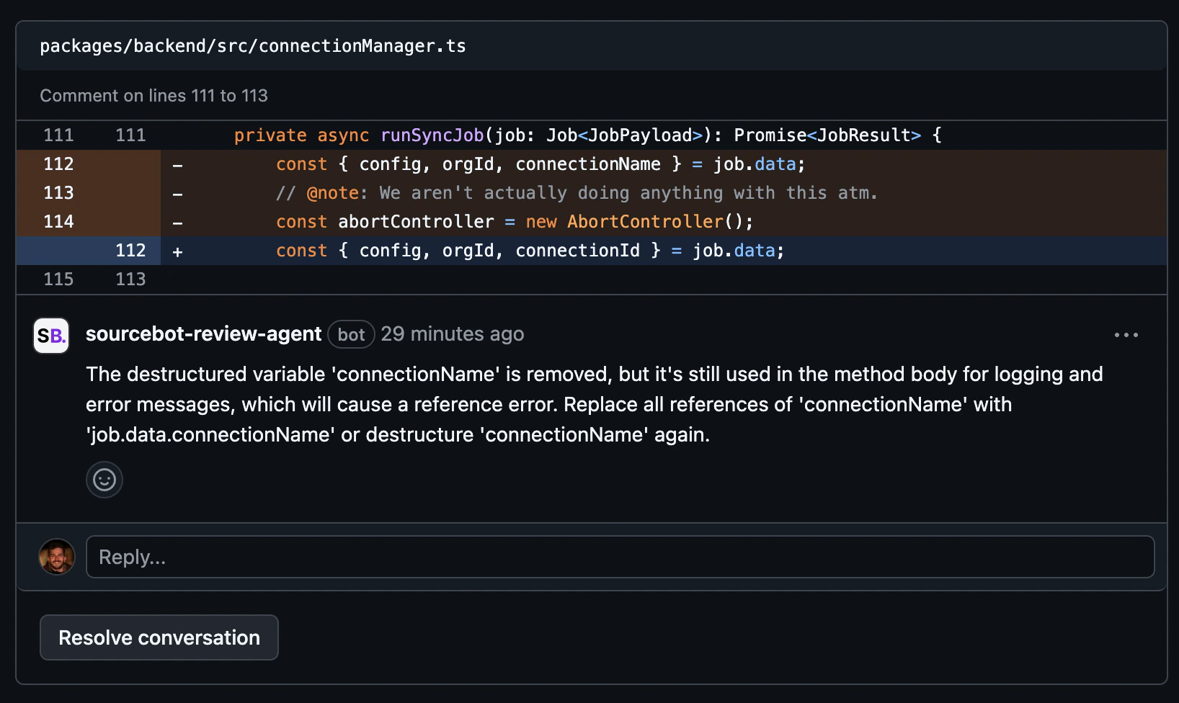Click the SB avatar badge on the comment

50,335
